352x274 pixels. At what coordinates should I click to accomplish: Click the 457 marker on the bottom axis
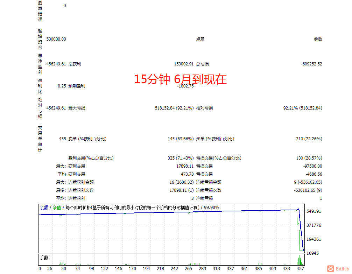(300, 269)
